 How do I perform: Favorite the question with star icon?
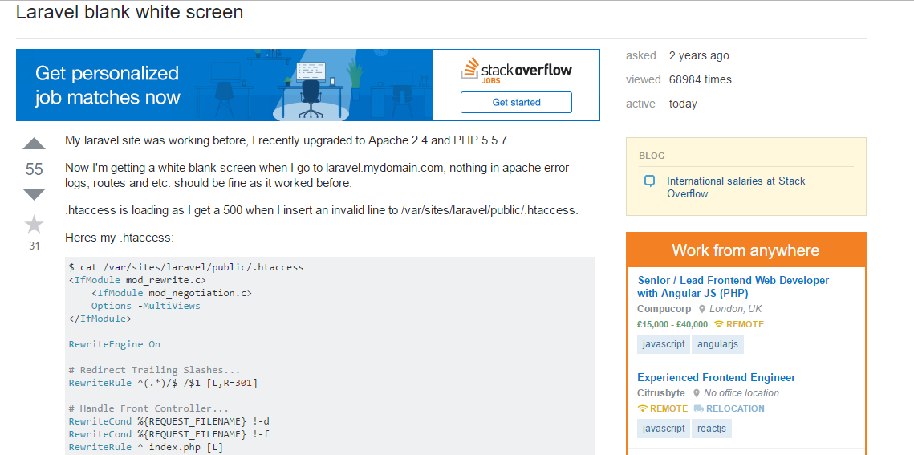[x=34, y=225]
